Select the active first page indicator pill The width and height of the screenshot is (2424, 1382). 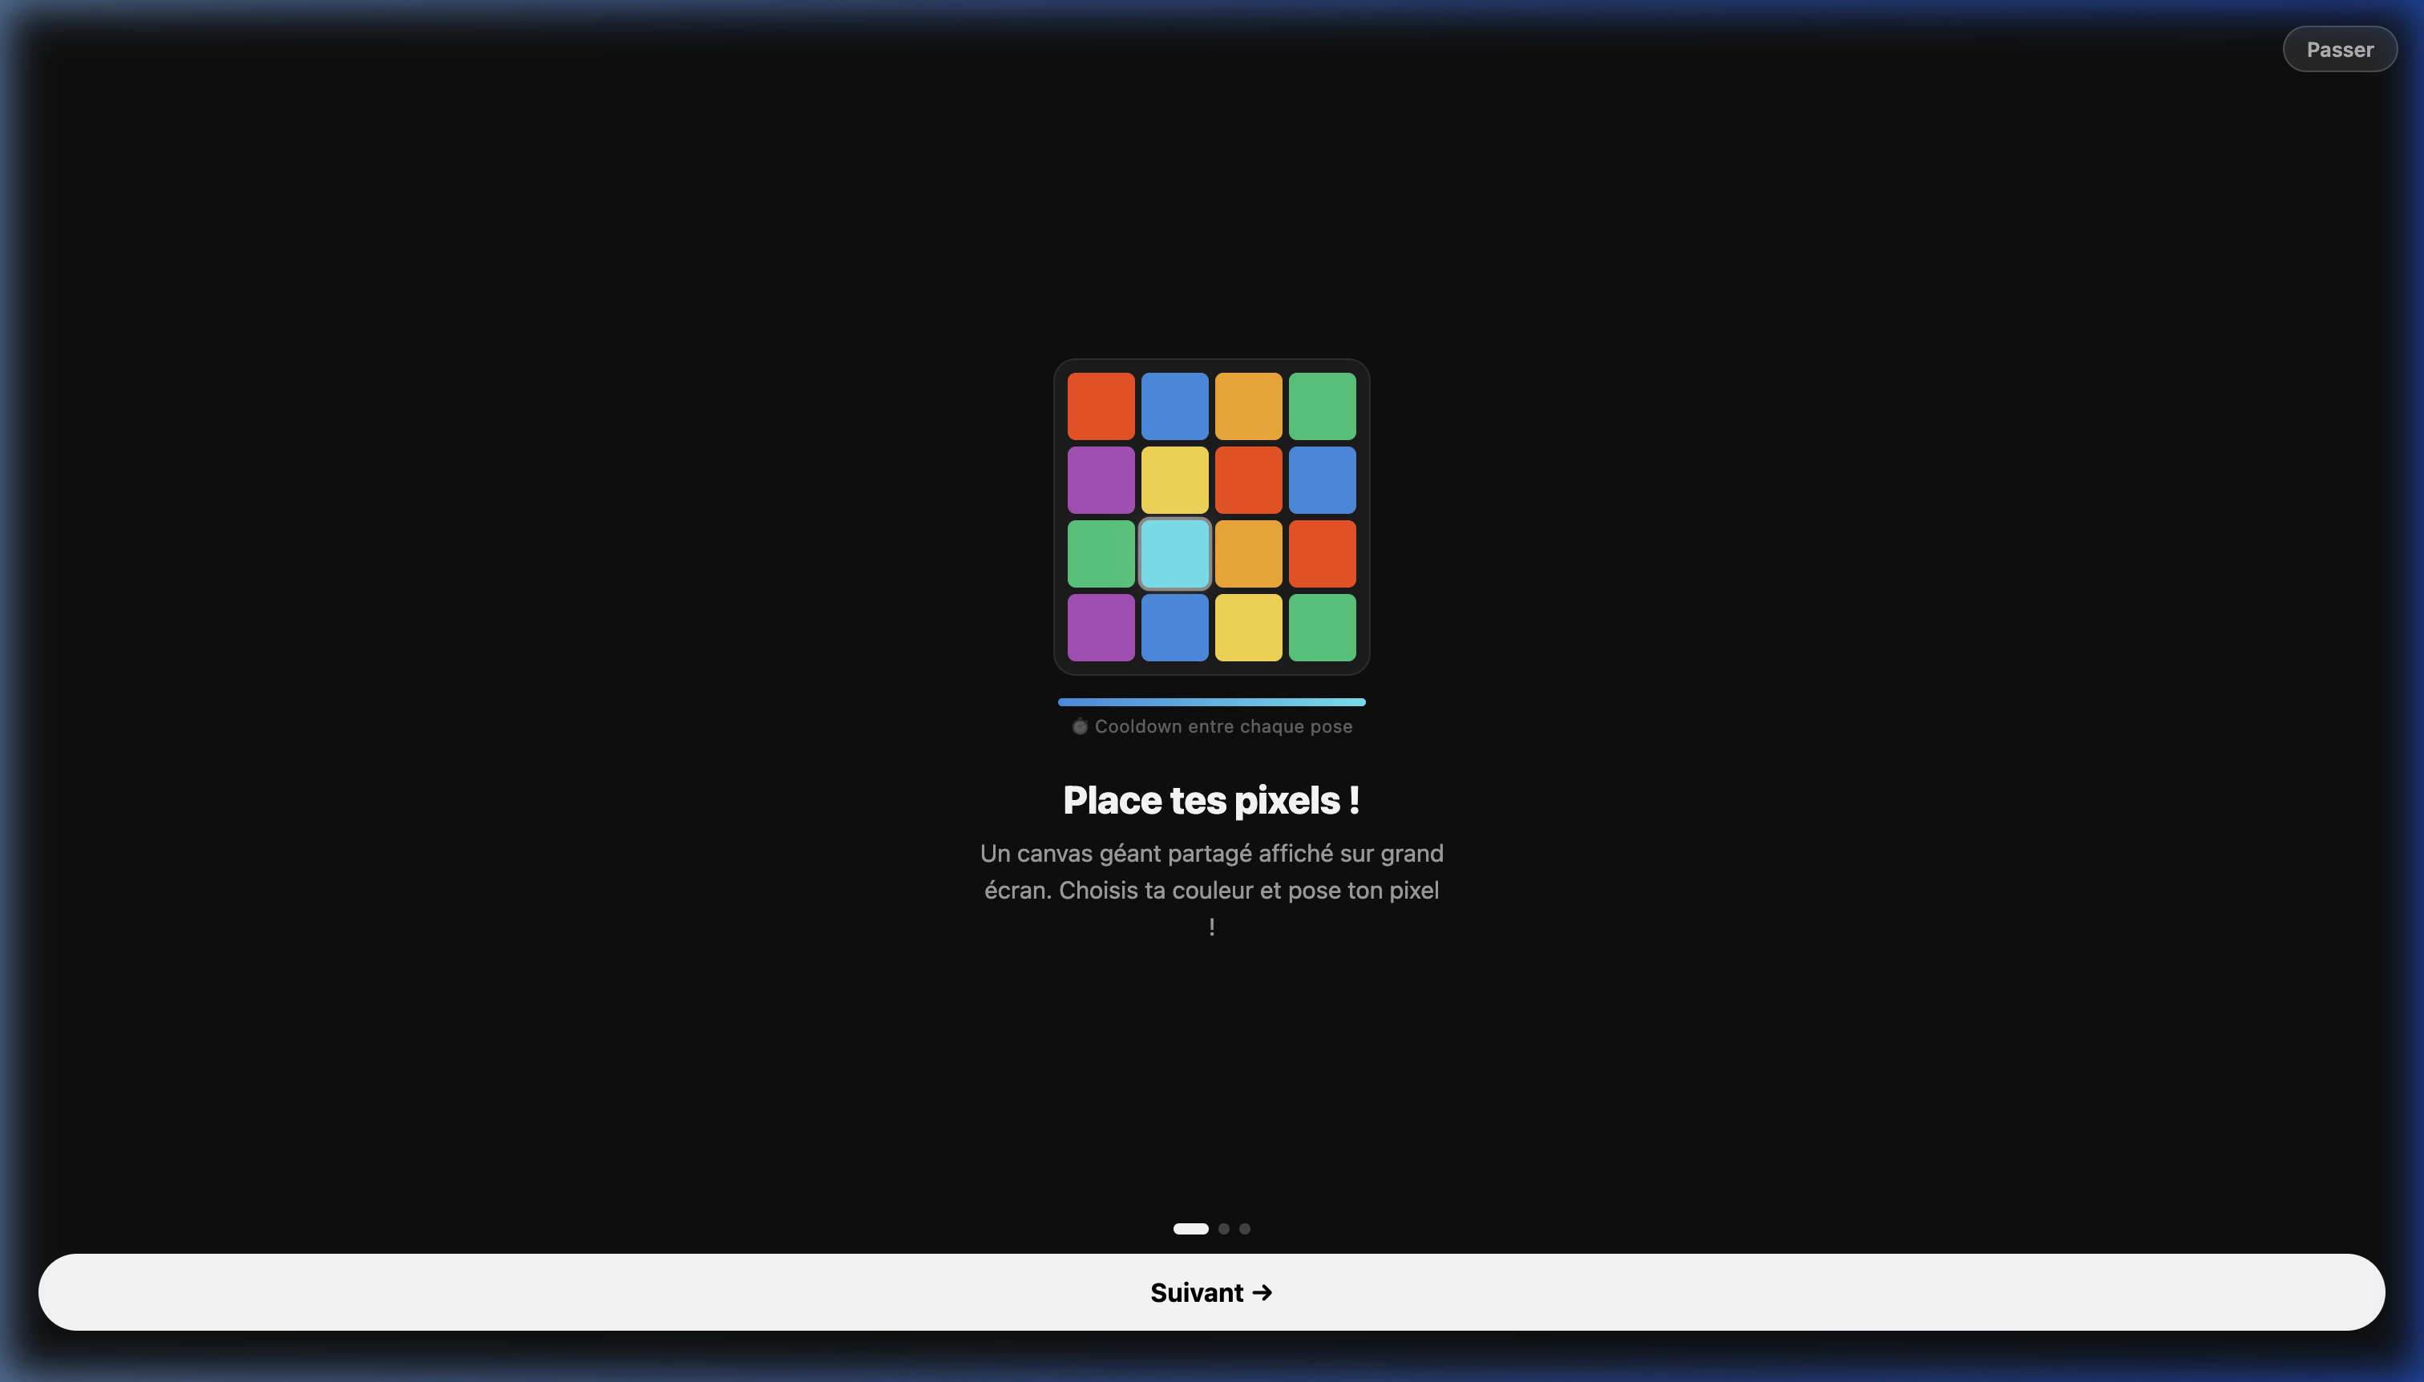pos(1190,1228)
